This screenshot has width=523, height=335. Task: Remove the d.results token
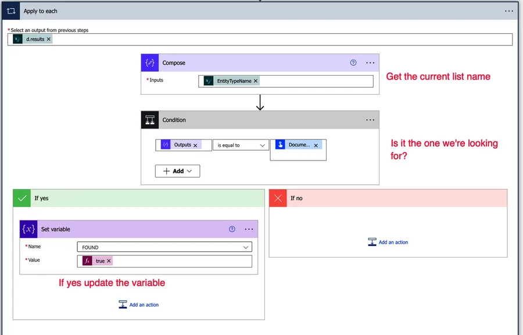coord(49,40)
